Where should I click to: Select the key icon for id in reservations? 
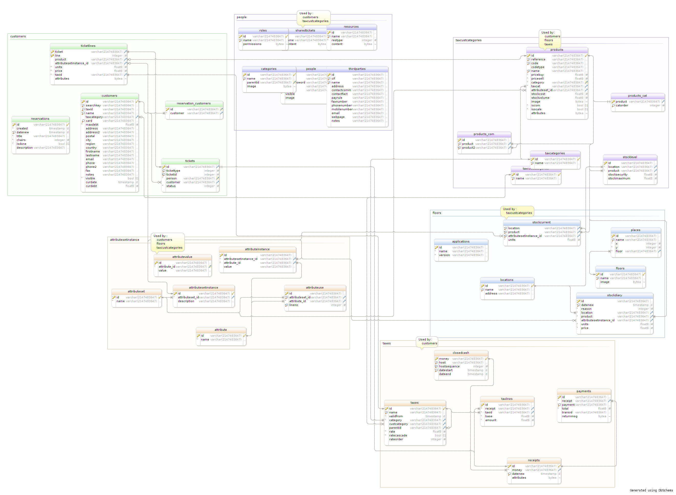tap(14, 125)
